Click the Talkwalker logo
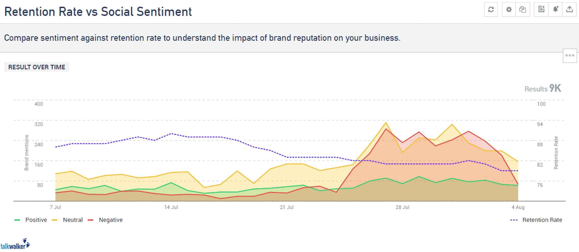This screenshot has height=252, width=579. (x=15, y=244)
